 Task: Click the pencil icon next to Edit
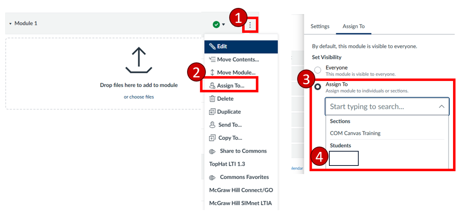pyautogui.click(x=212, y=46)
